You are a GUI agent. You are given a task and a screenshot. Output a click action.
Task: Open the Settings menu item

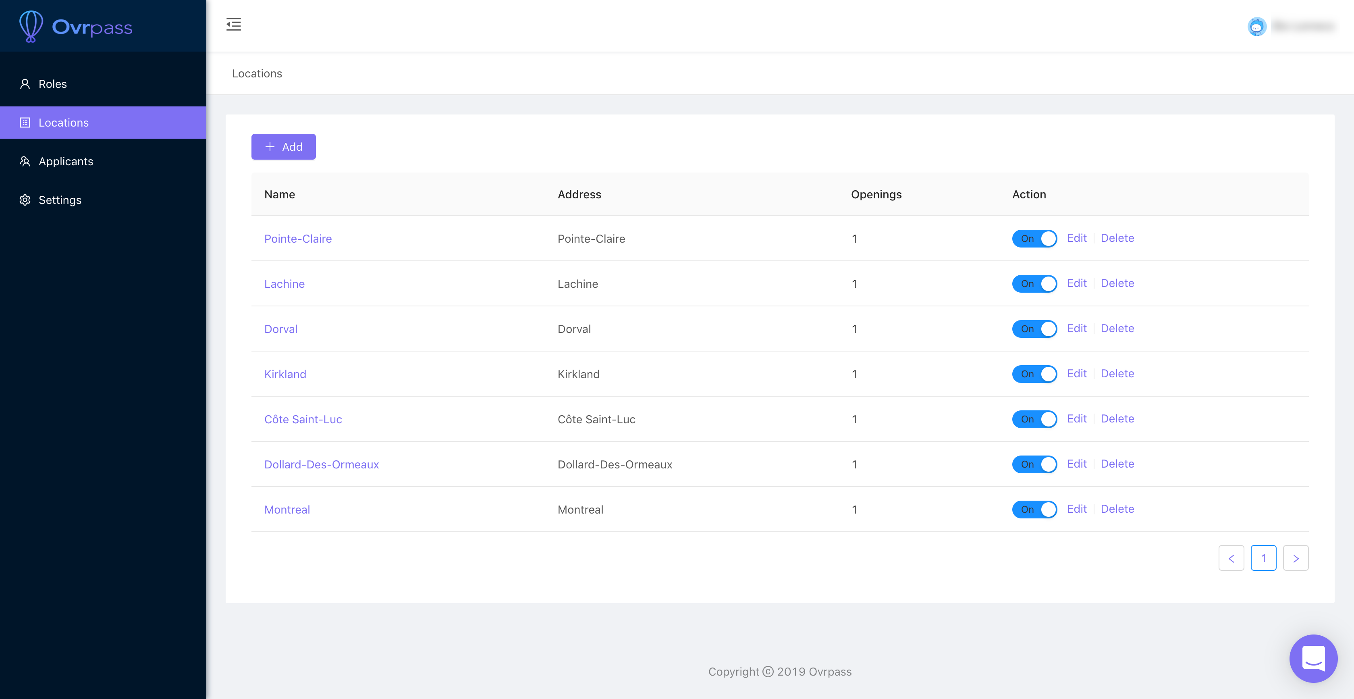[x=60, y=200]
